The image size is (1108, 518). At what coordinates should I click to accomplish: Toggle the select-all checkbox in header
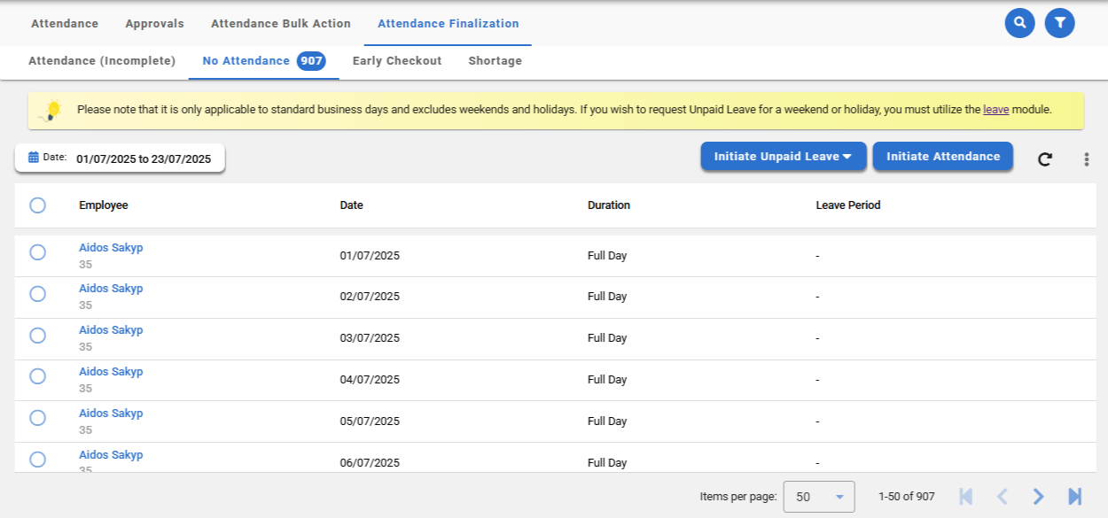tap(37, 205)
